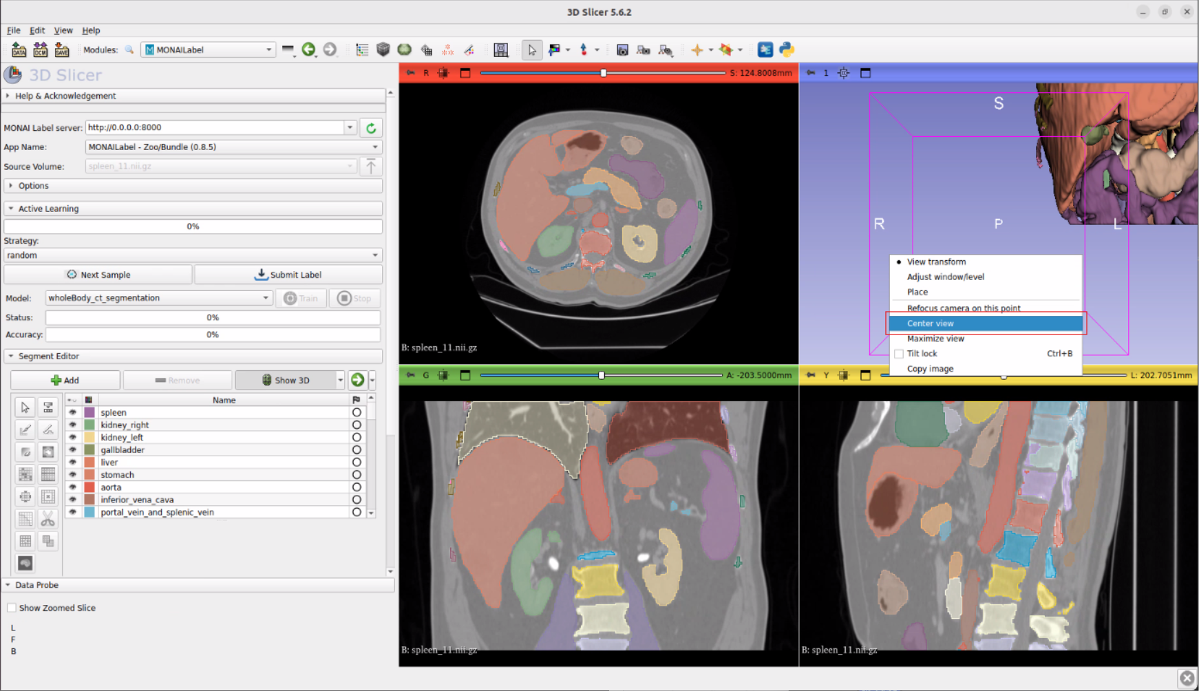Screen dimensions: 1199x691
Task: Enable the Show Zoomed Slice checkbox
Action: (12, 608)
